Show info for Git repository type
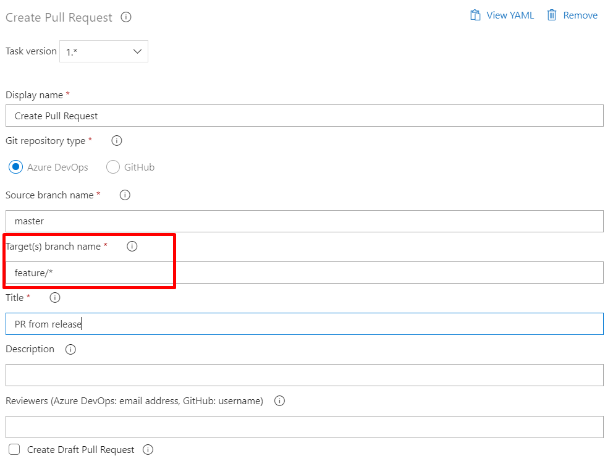 117,141
